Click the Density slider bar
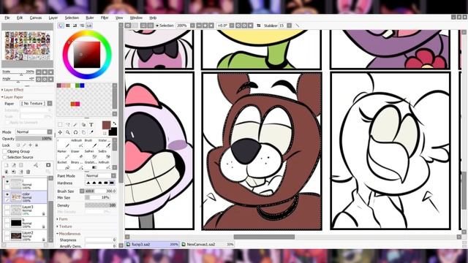468x263 pixels. pos(100,205)
